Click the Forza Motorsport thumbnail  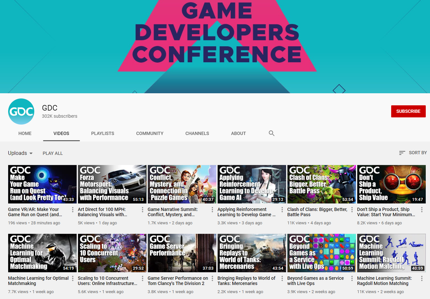[112, 184]
